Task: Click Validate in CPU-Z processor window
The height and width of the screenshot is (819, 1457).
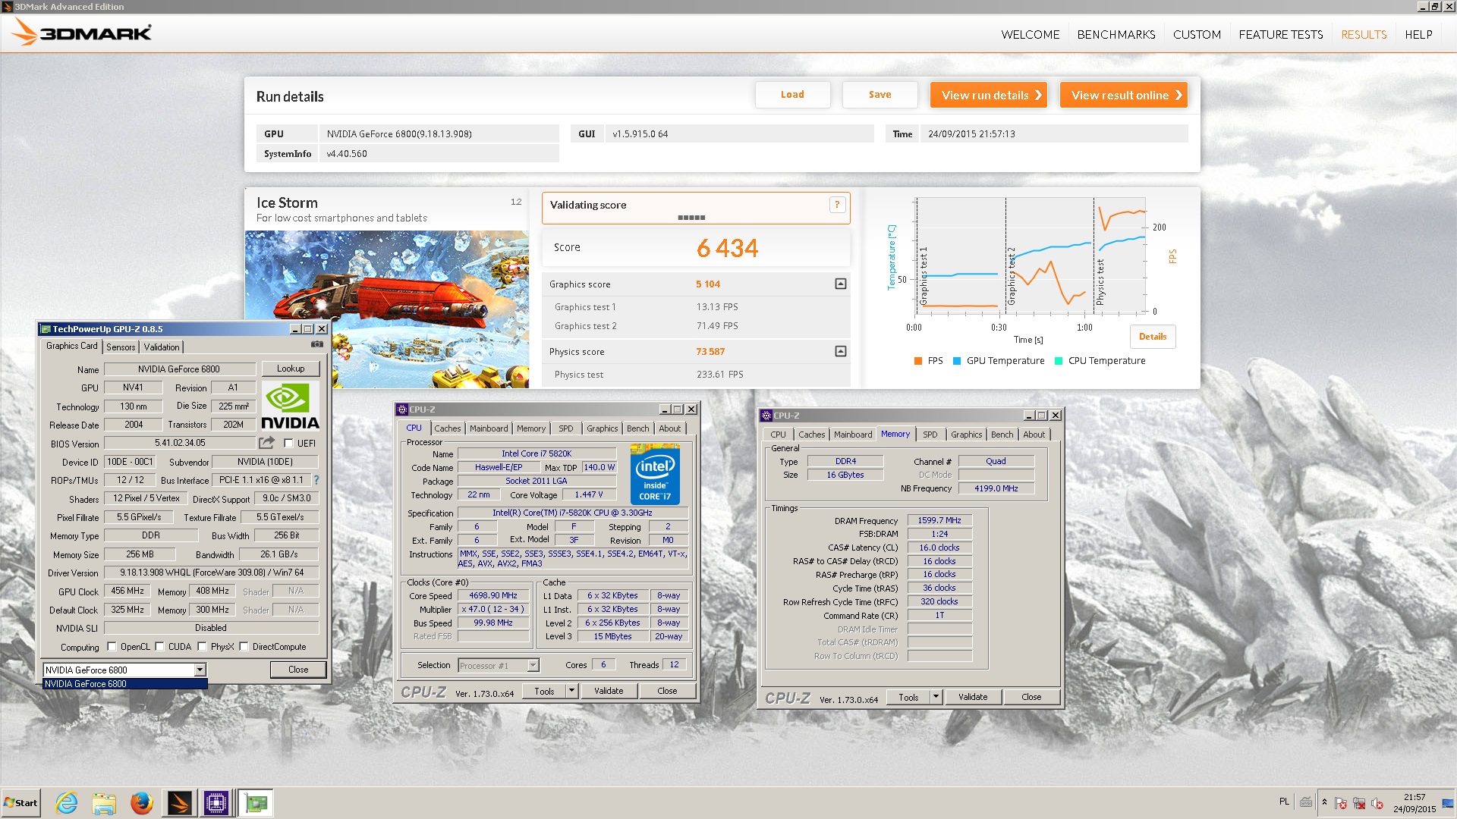Action: (609, 691)
